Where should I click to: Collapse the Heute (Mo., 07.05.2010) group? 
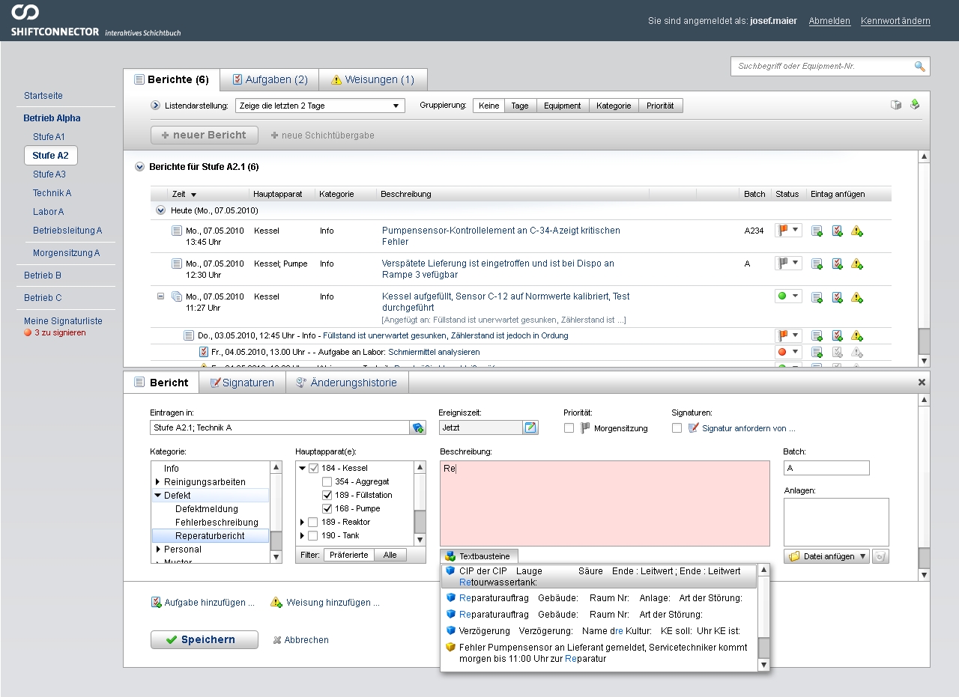point(160,210)
